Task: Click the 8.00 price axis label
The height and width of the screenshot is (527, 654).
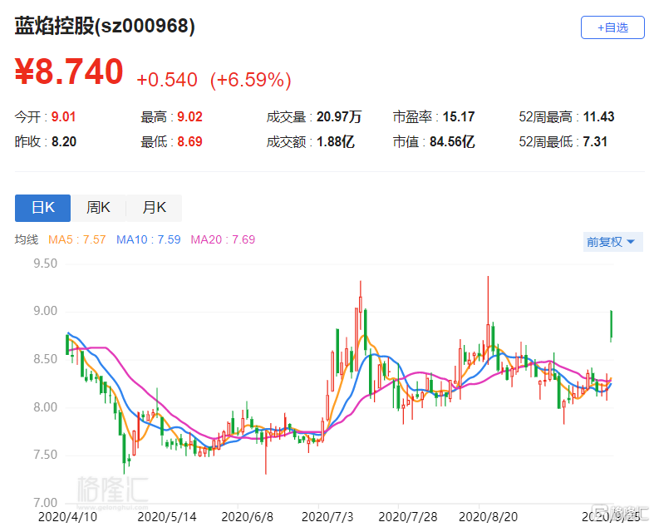Action: (x=45, y=407)
